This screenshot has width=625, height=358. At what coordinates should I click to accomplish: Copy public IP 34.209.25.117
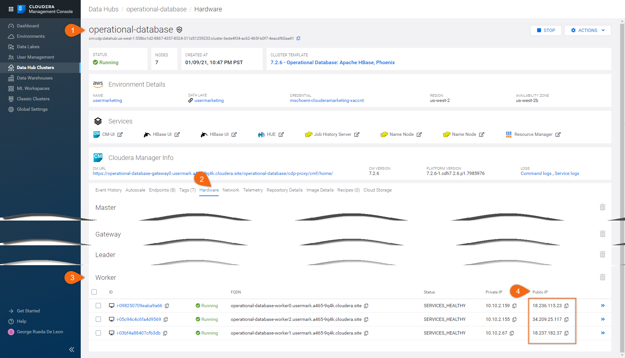tap(566, 320)
